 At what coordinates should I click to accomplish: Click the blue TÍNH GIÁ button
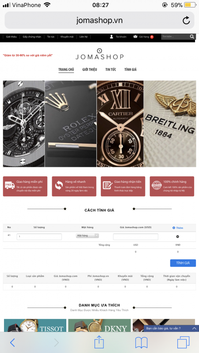coord(183,263)
